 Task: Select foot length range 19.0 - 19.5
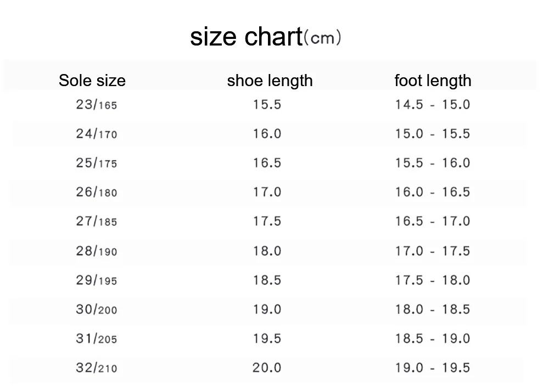pos(433,367)
